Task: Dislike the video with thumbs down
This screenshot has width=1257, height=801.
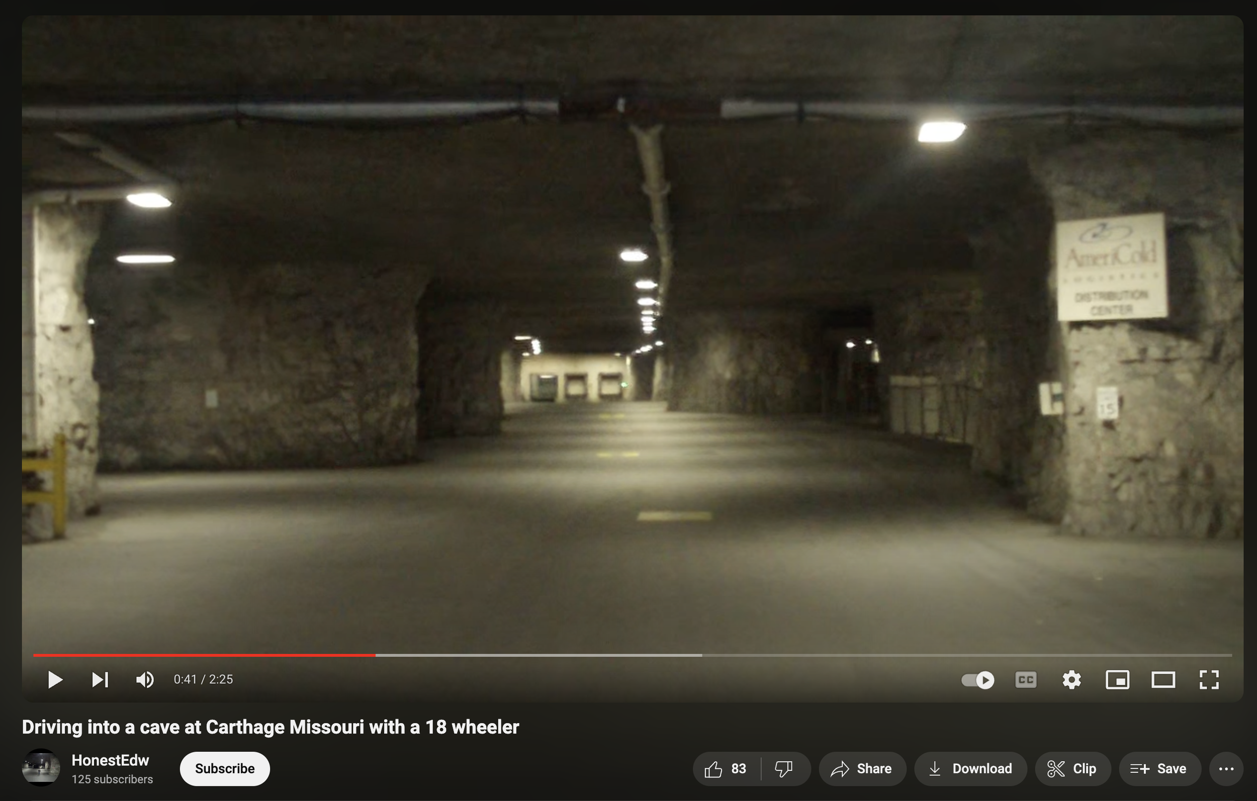Action: [x=784, y=769]
